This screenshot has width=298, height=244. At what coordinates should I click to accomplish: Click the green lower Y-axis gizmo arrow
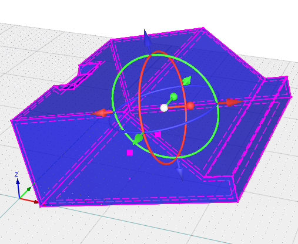point(138,139)
